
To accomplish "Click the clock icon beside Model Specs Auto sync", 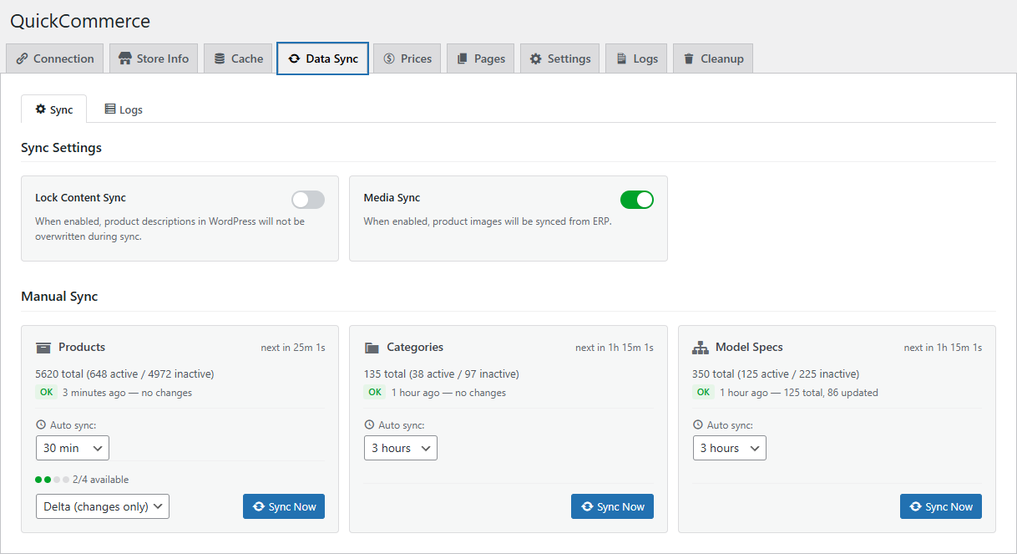I will click(x=698, y=425).
